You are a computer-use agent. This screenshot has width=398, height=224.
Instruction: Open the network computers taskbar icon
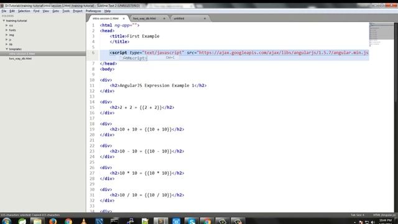click(x=130, y=221)
